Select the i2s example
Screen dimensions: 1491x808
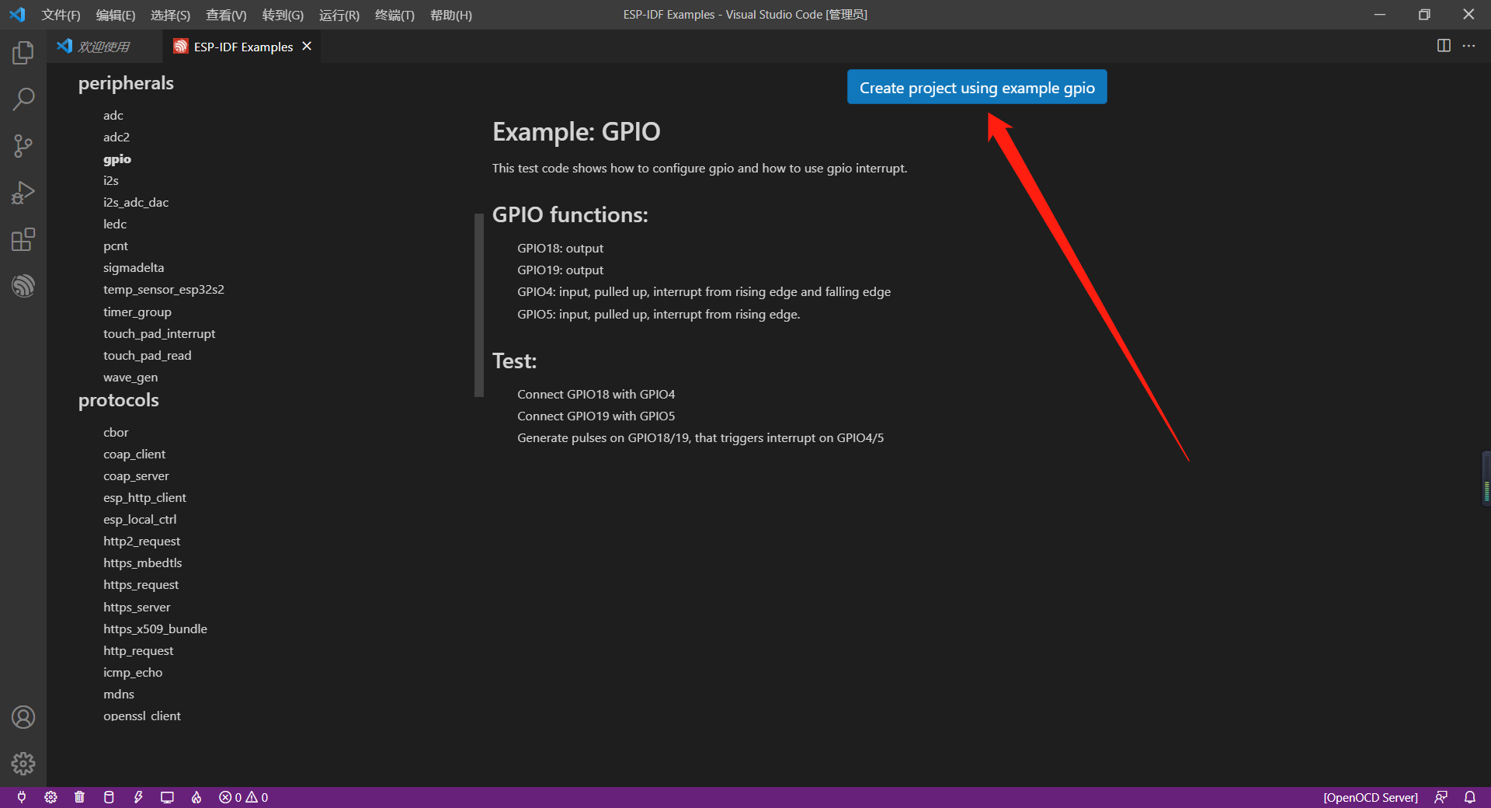111,180
